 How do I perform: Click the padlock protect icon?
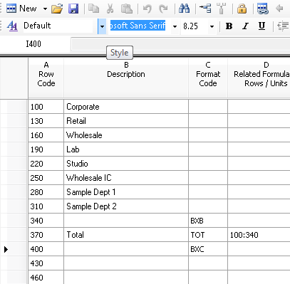242,9
